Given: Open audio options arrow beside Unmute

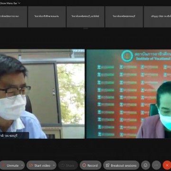Looking at the screenshot, I should click(22, 165).
